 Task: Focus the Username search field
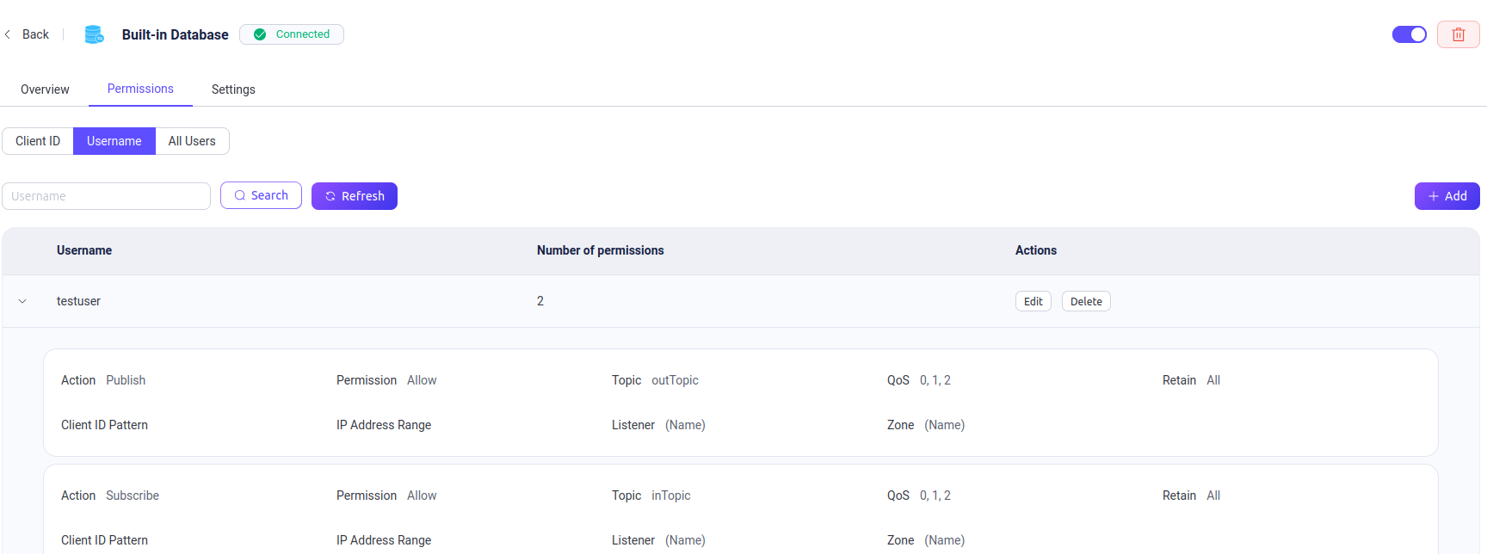106,196
